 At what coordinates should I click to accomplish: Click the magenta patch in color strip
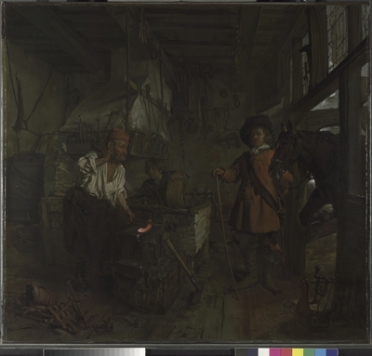pyautogui.click(x=275, y=351)
